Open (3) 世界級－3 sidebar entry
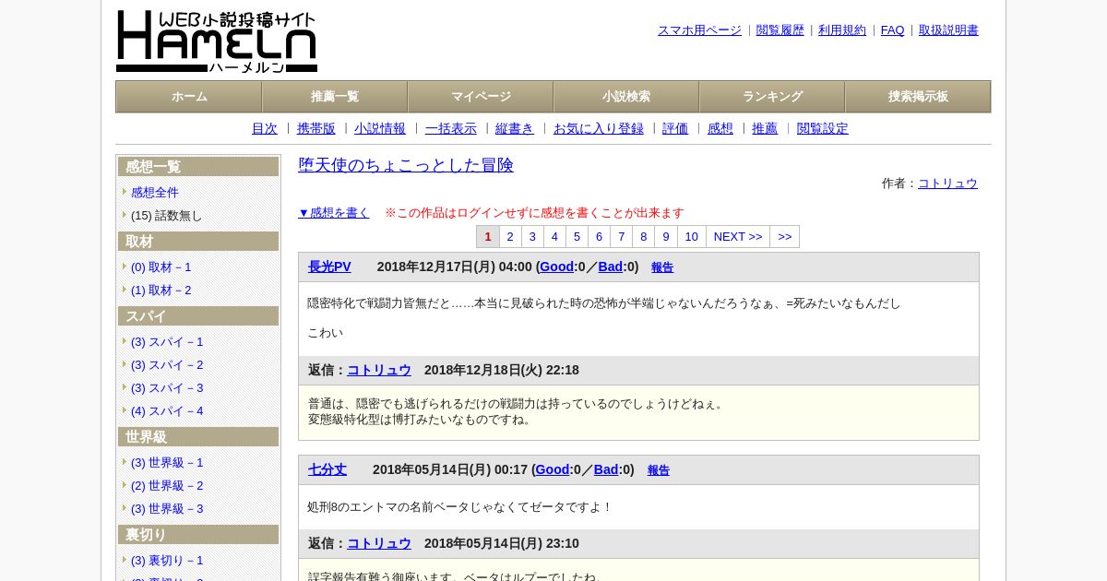This screenshot has height=581, width=1107. click(x=167, y=509)
